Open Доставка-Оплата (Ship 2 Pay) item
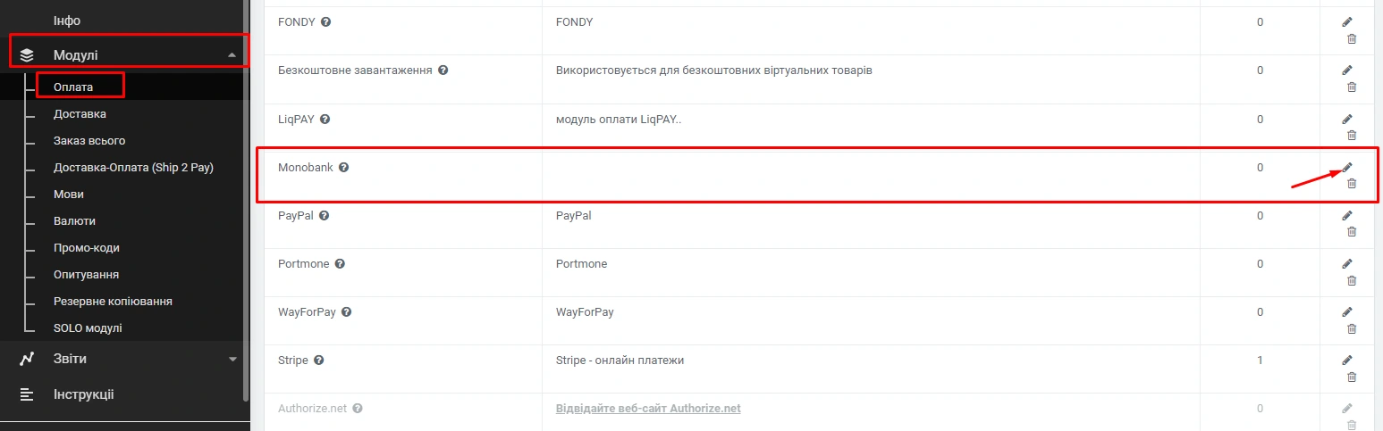Image resolution: width=1383 pixels, height=431 pixels. click(133, 168)
